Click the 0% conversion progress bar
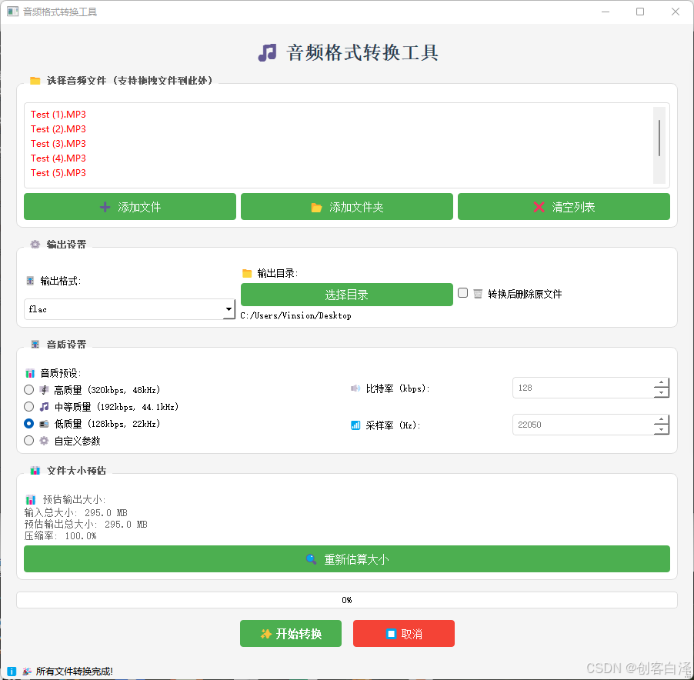Viewport: 694px width, 680px height. pos(347,600)
